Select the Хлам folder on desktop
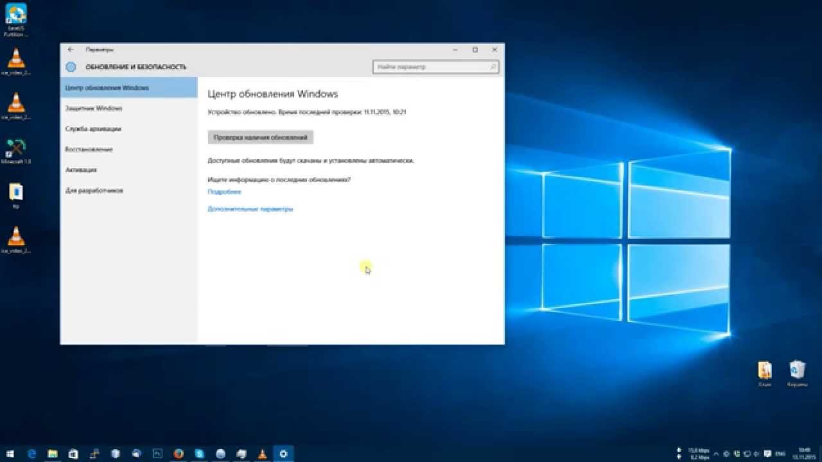 [765, 374]
